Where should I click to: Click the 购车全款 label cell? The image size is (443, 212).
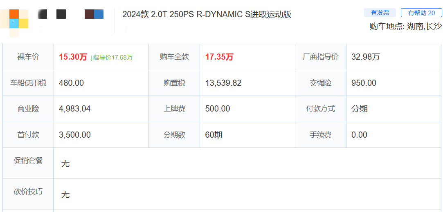click(174, 57)
